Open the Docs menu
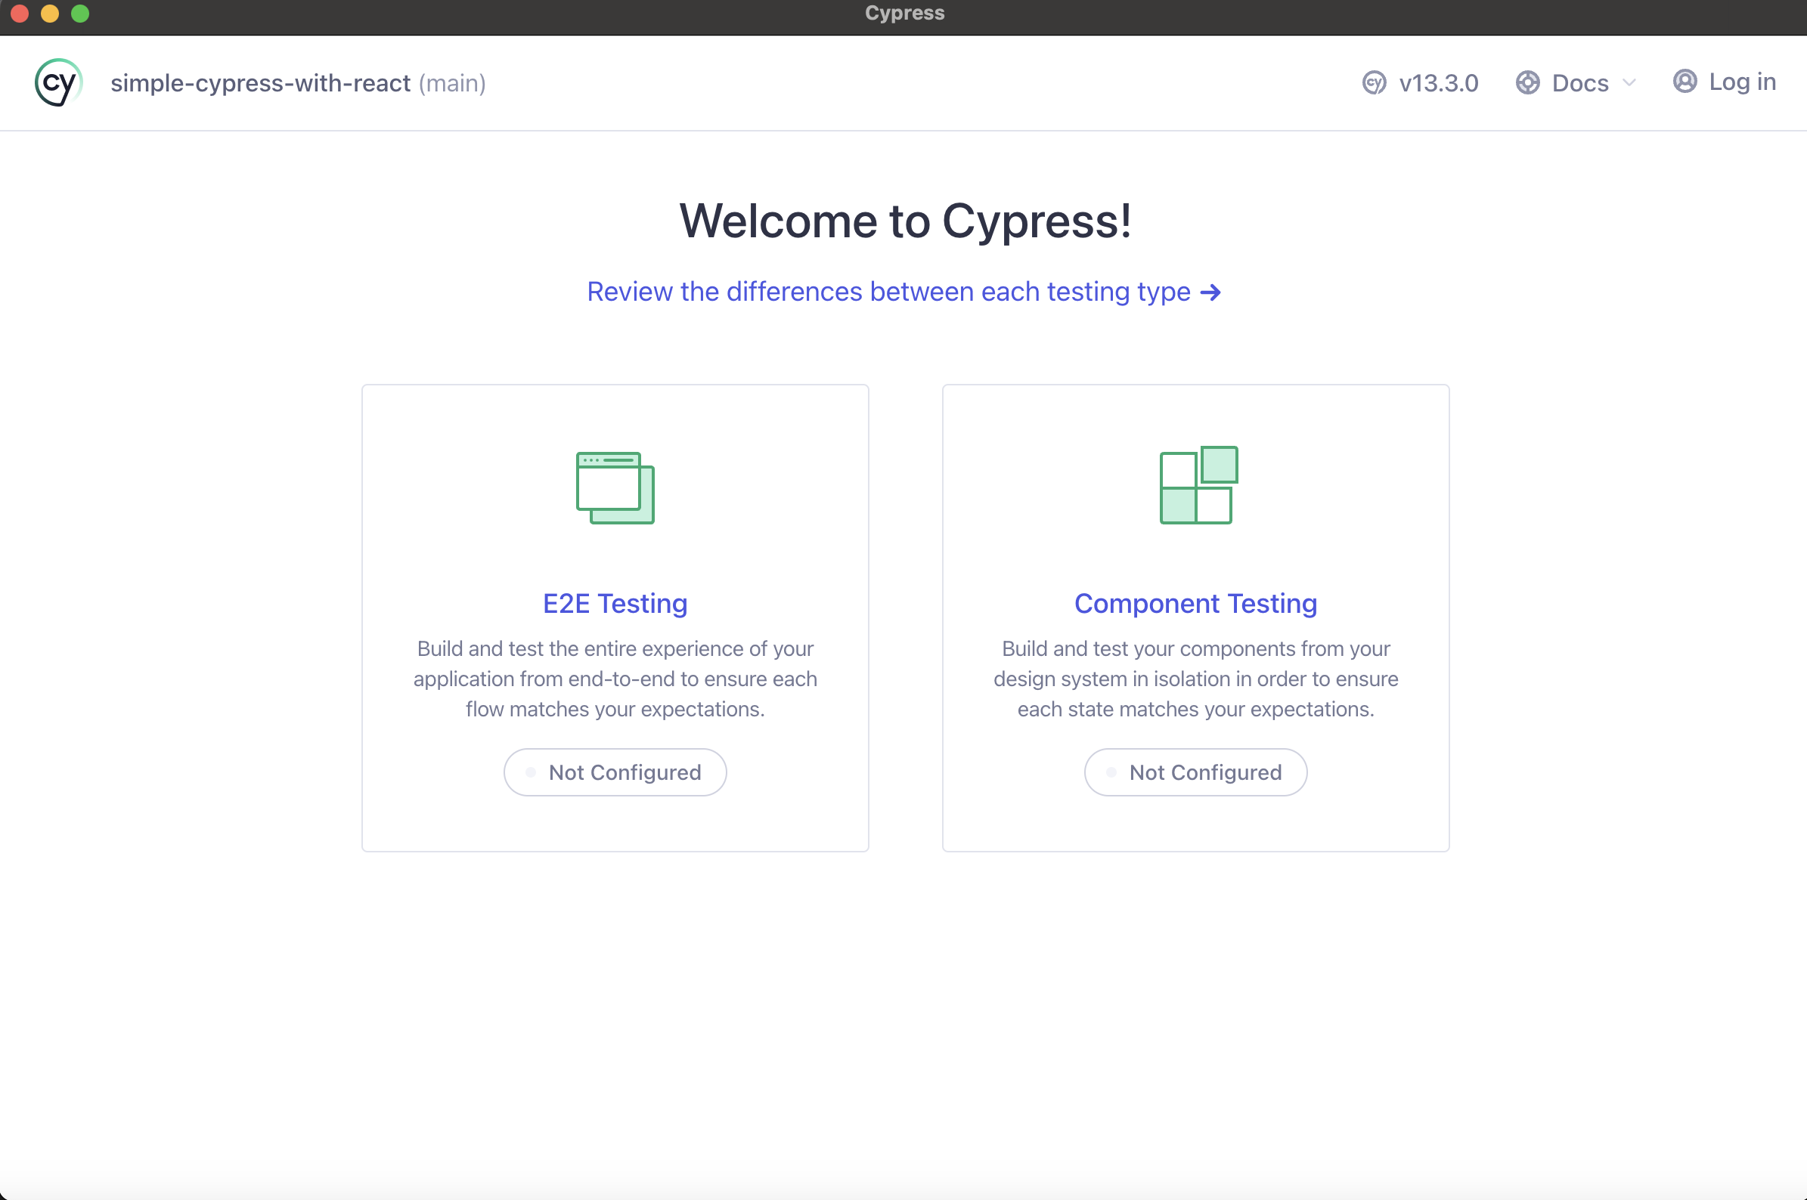1807x1200 pixels. pyautogui.click(x=1579, y=82)
